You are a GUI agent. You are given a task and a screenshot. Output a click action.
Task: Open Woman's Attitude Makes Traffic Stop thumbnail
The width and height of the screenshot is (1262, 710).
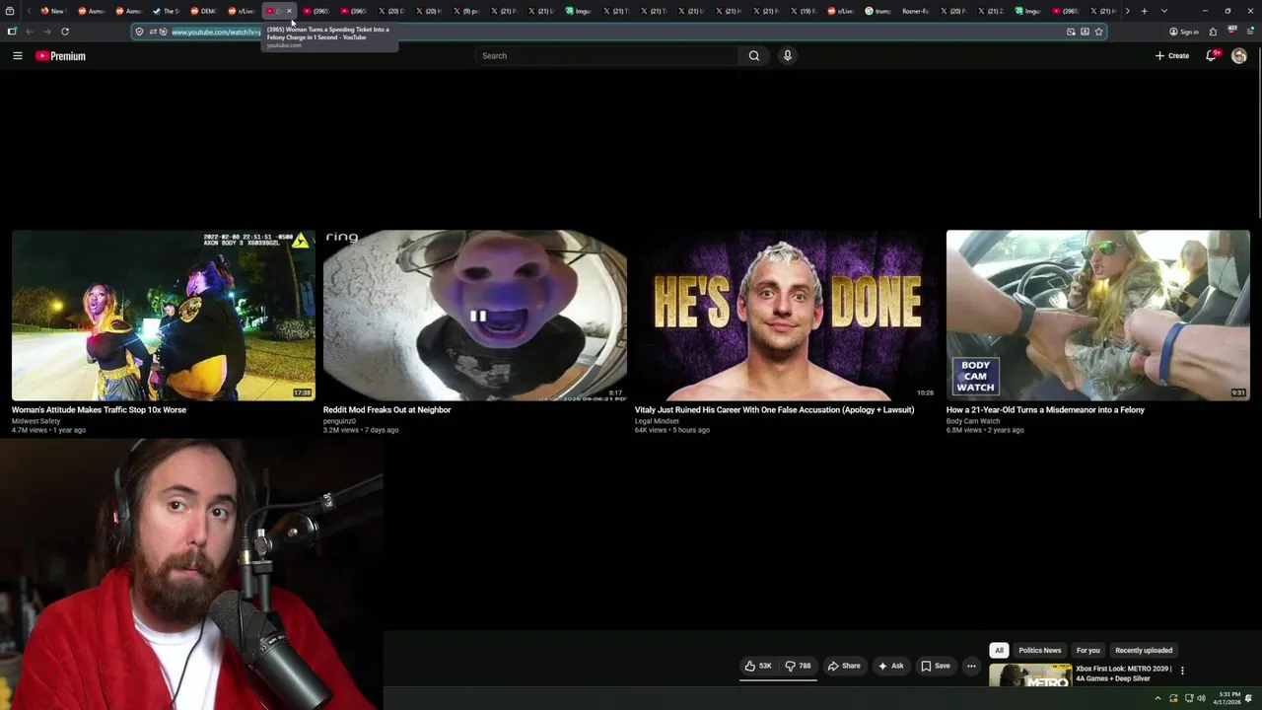tap(164, 316)
